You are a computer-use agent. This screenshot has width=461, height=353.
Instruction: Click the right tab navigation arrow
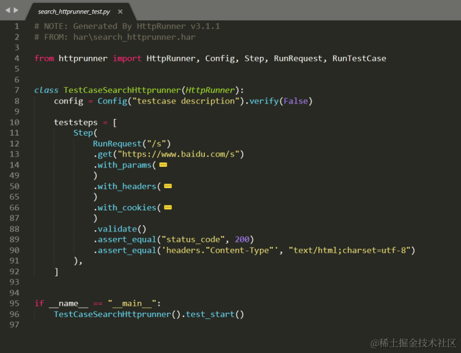click(16, 11)
